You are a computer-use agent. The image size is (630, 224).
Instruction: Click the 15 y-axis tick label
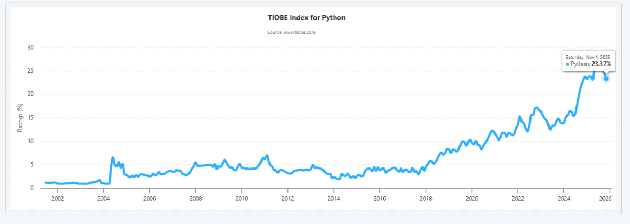click(x=31, y=118)
